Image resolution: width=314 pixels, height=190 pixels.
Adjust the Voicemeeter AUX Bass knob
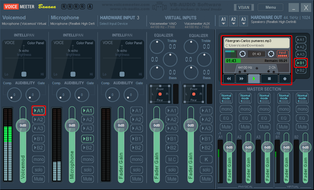(x=191, y=72)
